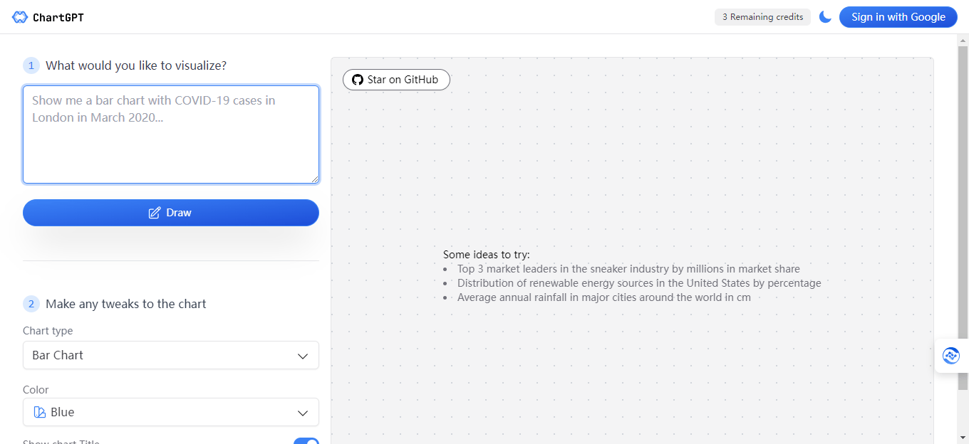Click the color palette icon beside Blue

[40, 412]
